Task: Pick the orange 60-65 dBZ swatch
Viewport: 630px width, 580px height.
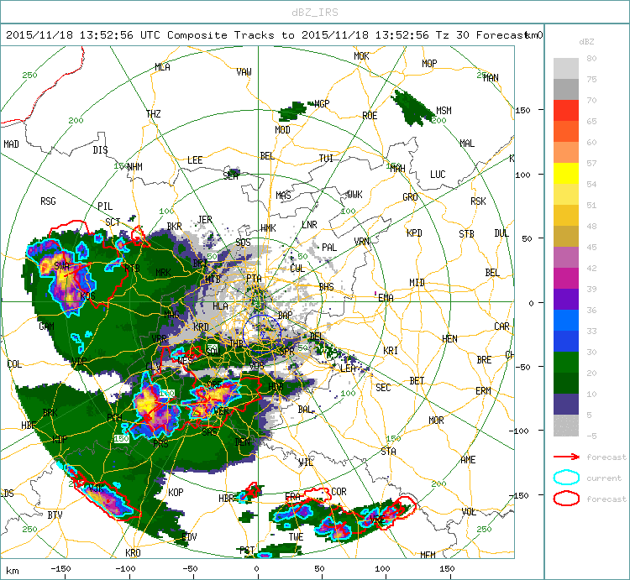Action: (565, 131)
